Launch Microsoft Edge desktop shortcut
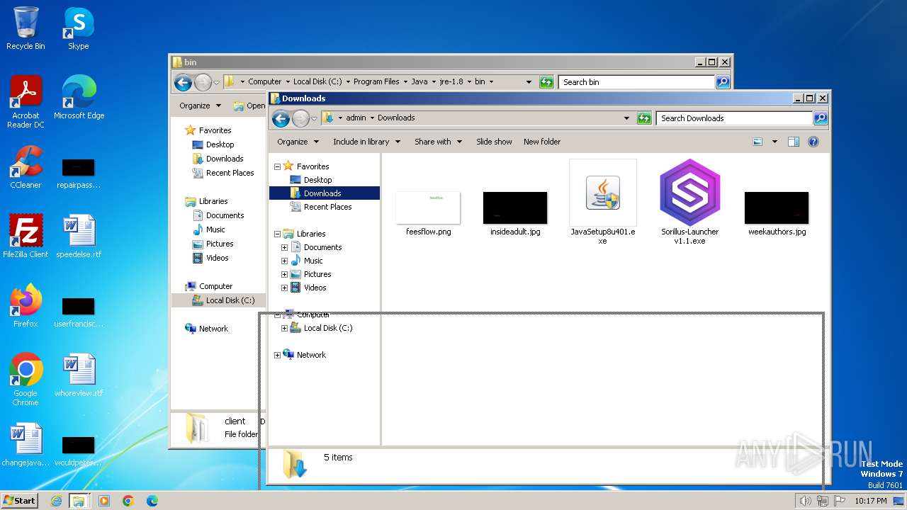This screenshot has width=907, height=510. (79, 98)
